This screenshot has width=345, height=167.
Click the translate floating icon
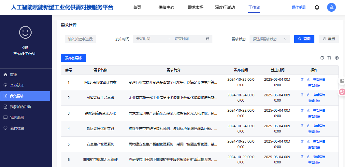(342, 92)
